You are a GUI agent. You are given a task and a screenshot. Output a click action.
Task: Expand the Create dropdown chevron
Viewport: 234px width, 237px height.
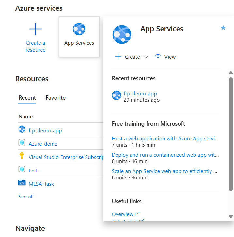point(146,57)
